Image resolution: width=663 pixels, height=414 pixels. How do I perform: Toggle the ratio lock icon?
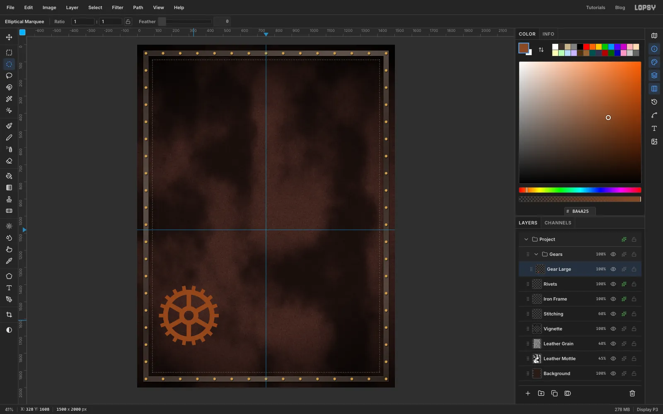coord(128,22)
